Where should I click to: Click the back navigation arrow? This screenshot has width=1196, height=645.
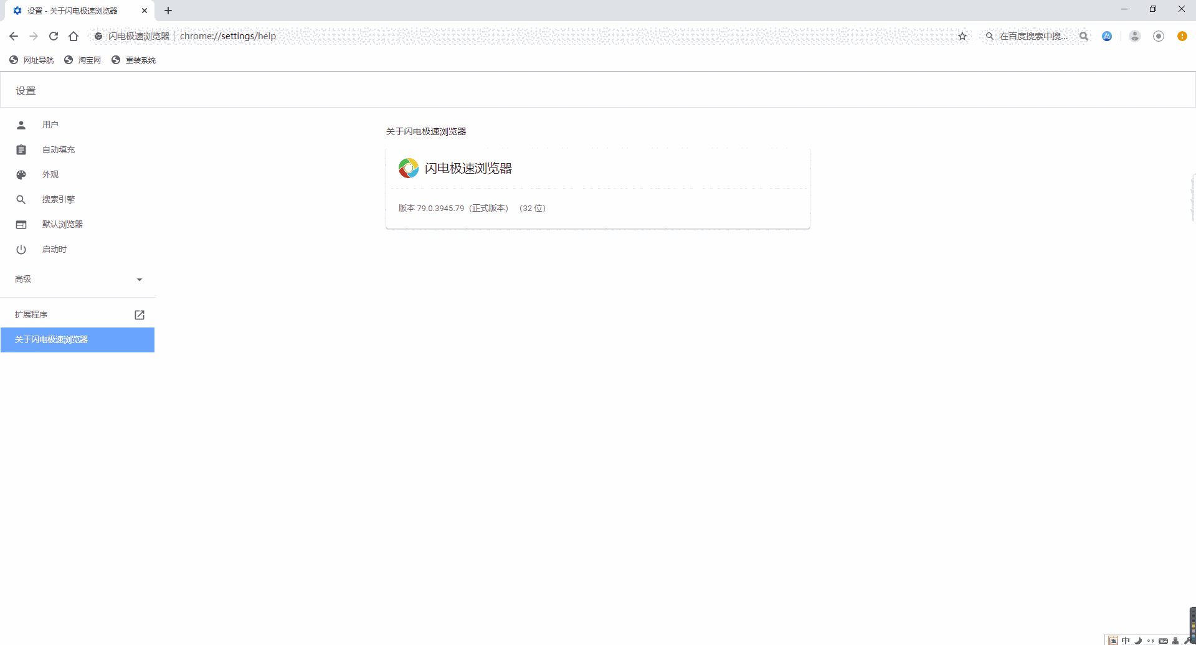14,36
